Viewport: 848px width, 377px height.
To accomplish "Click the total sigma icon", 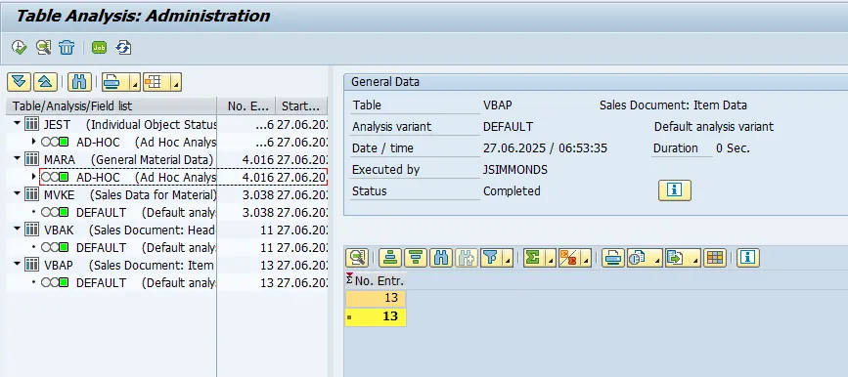I will pyautogui.click(x=533, y=258).
